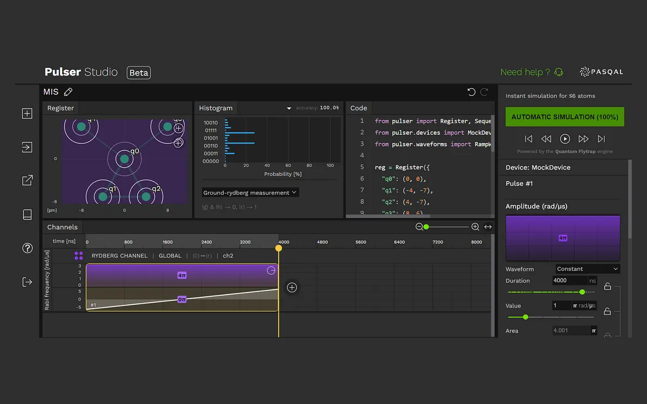Remove pulse #1 with the minus circle icon
Image resolution: width=647 pixels, height=404 pixels.
[271, 270]
